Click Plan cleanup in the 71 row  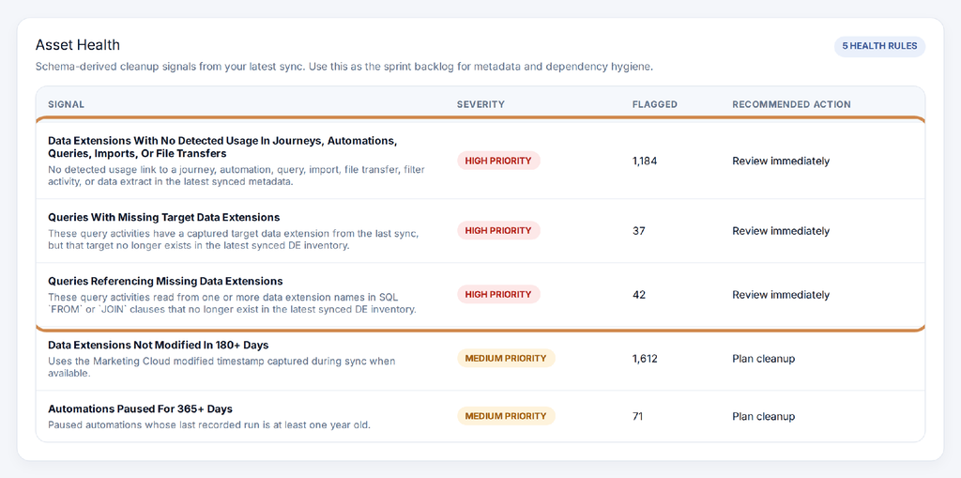764,416
